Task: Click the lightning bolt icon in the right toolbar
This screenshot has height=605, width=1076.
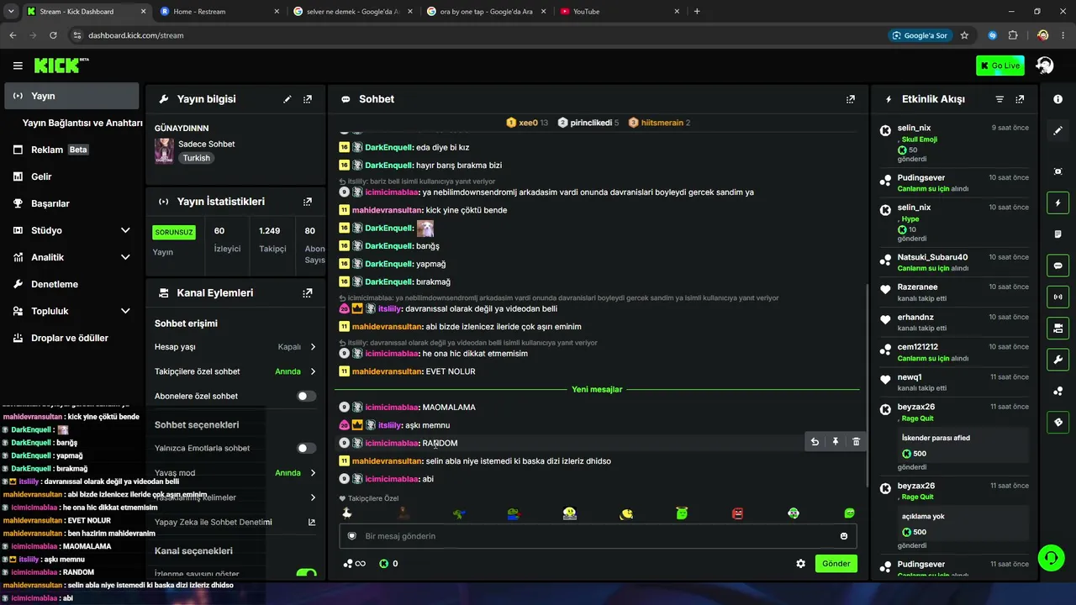Action: tap(1058, 203)
